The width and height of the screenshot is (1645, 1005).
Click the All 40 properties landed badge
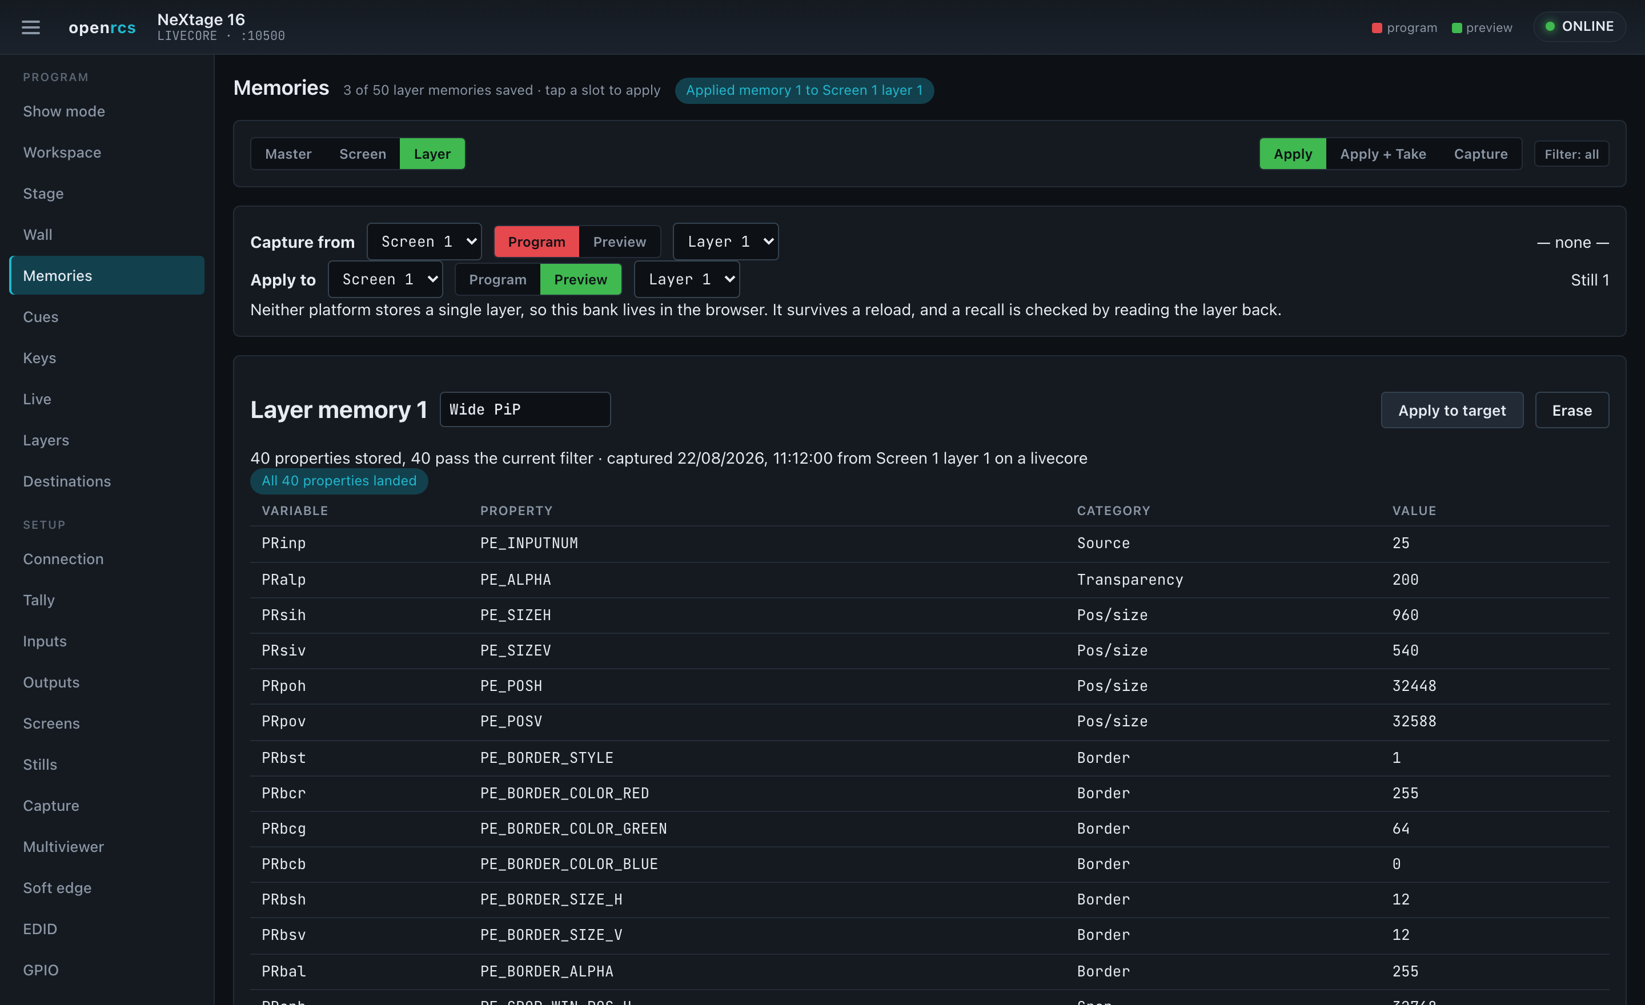click(339, 480)
